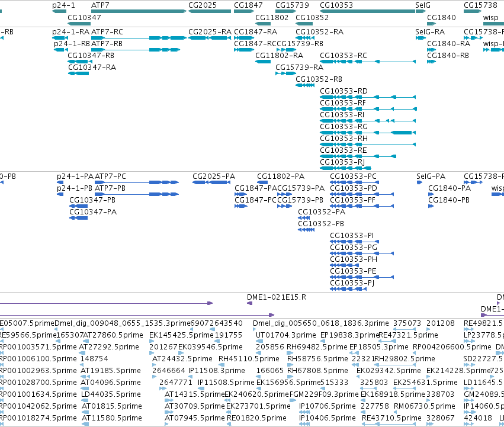Click the CG10353-RH transcript label

click(x=344, y=139)
